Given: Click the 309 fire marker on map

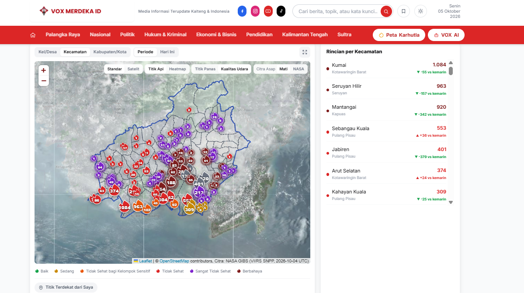Looking at the screenshot, I should pyautogui.click(x=190, y=209).
